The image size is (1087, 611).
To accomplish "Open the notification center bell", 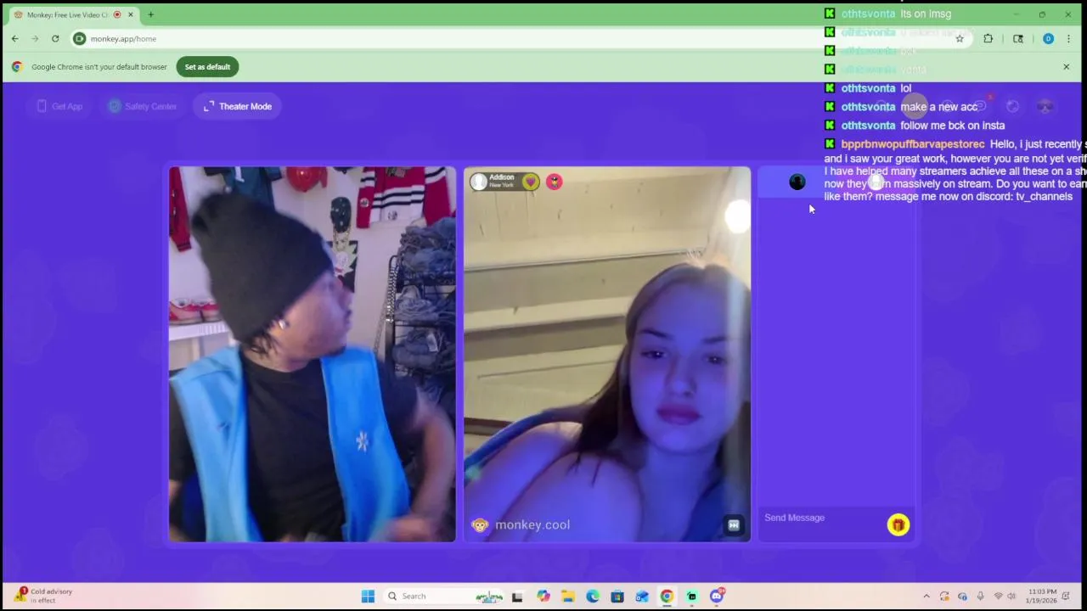I will pos(1066,597).
